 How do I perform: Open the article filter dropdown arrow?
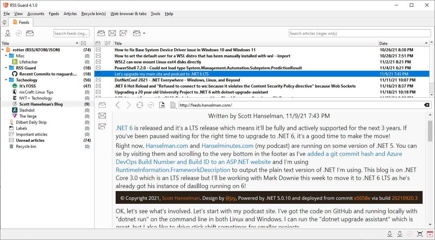point(144,33)
